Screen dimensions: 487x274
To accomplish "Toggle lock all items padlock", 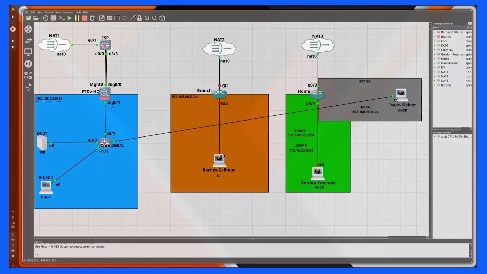I will tap(140, 18).
